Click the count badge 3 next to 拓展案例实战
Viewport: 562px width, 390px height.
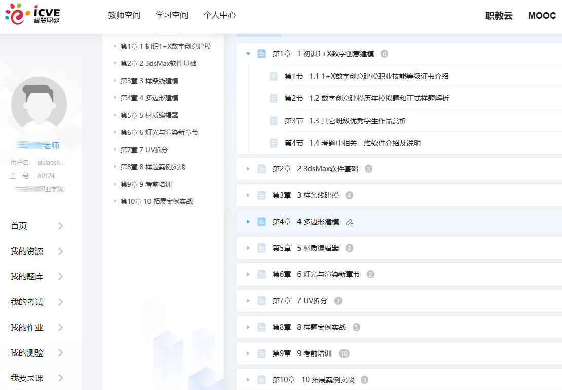pyautogui.click(x=364, y=380)
